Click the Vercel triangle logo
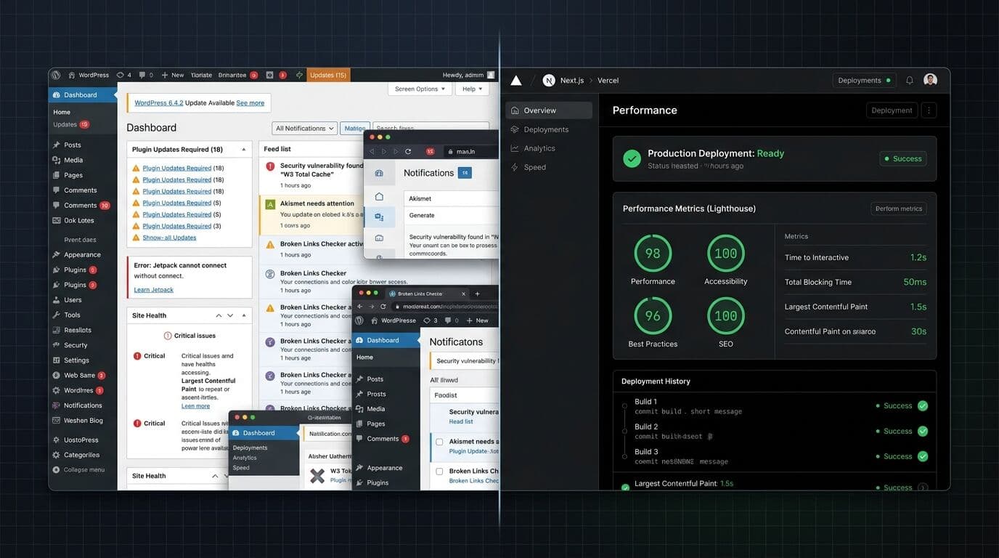The width and height of the screenshot is (999, 558). [516, 81]
